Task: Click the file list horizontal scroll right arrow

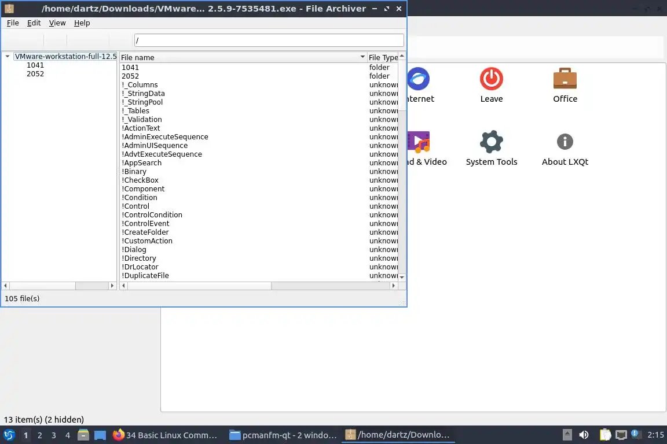Action: click(394, 286)
